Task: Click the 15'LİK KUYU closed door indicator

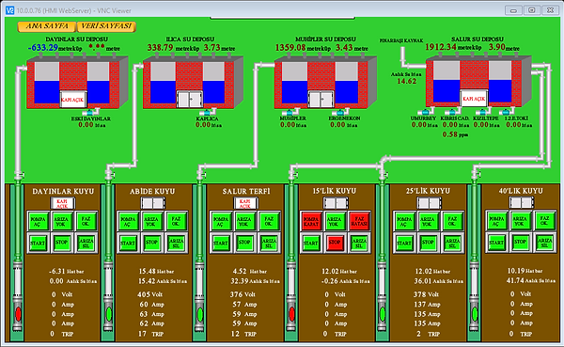Action: pos(336,203)
